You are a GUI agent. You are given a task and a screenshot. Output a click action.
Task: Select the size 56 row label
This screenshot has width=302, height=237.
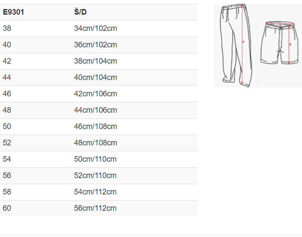(x=7, y=175)
